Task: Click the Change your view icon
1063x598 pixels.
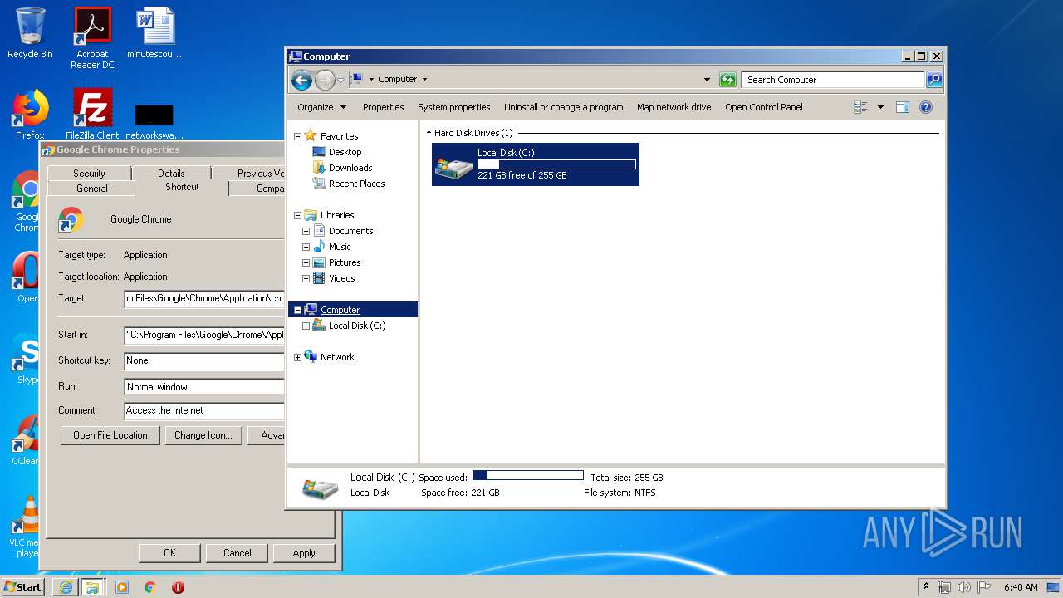Action: pyautogui.click(x=860, y=107)
